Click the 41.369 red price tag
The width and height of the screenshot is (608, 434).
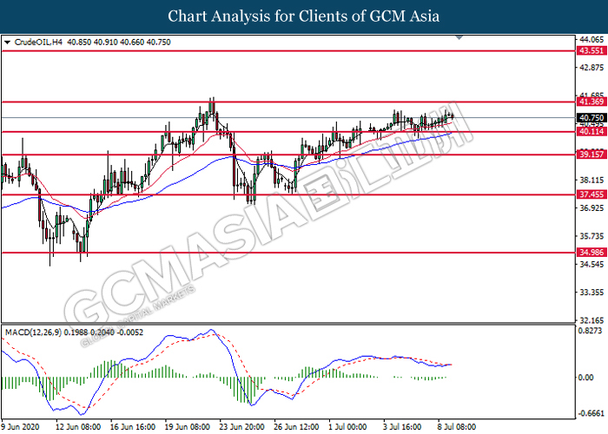click(591, 102)
